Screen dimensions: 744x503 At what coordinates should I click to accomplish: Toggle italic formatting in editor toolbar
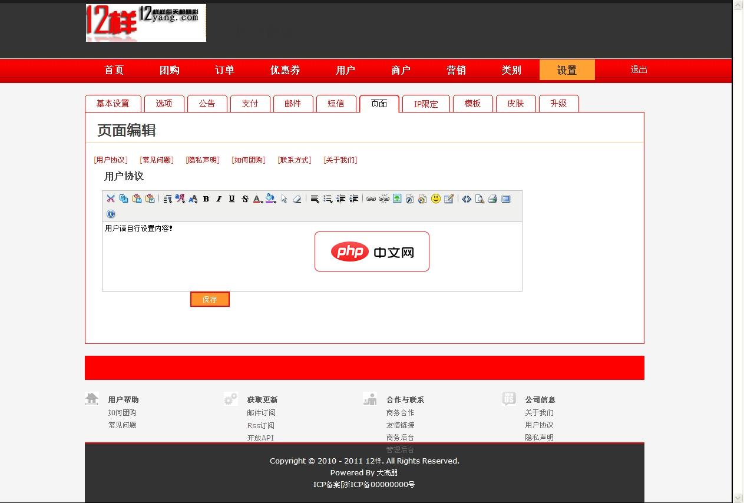click(219, 199)
